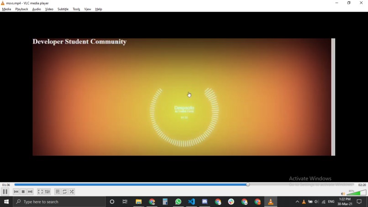Open the View menu
368x207 pixels.
[88, 9]
